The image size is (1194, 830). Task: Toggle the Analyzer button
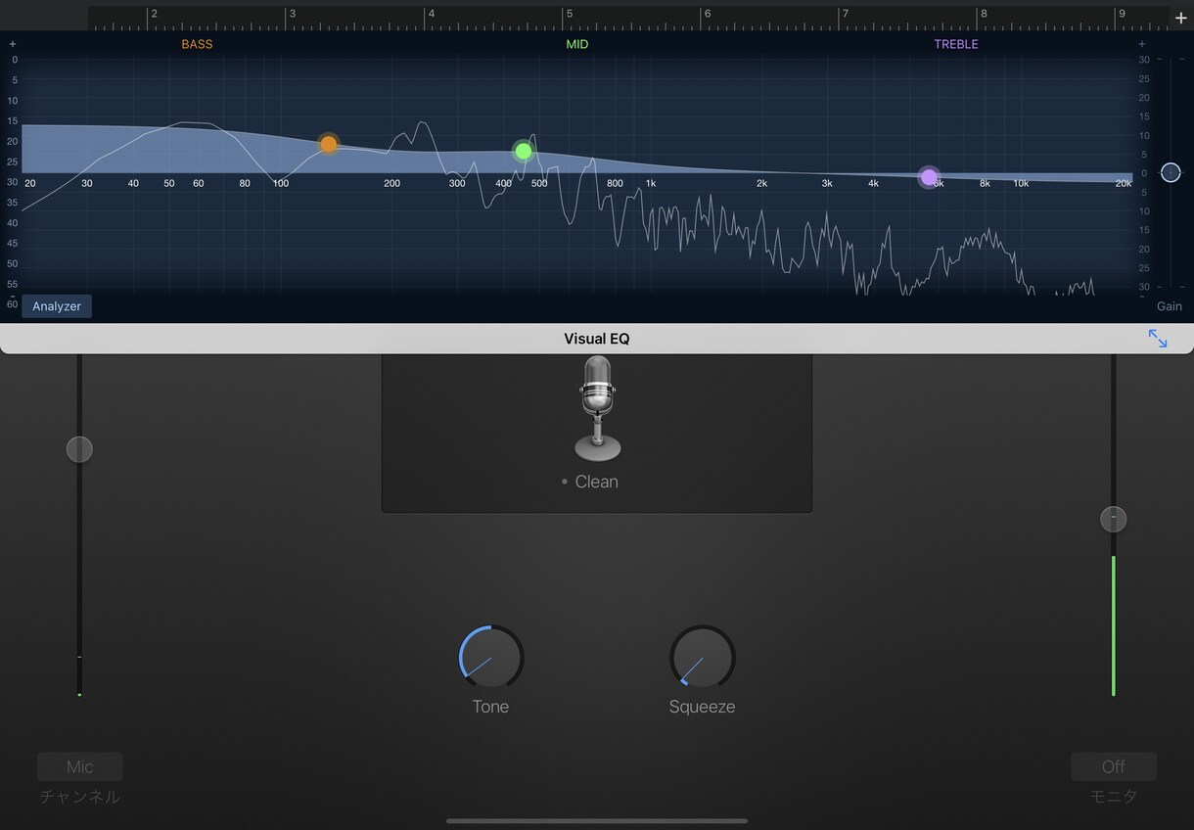pyautogui.click(x=57, y=306)
